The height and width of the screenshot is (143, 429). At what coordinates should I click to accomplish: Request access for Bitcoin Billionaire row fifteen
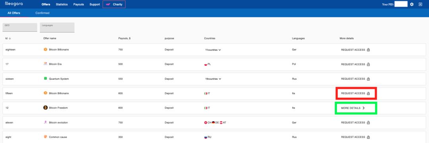[x=356, y=93]
